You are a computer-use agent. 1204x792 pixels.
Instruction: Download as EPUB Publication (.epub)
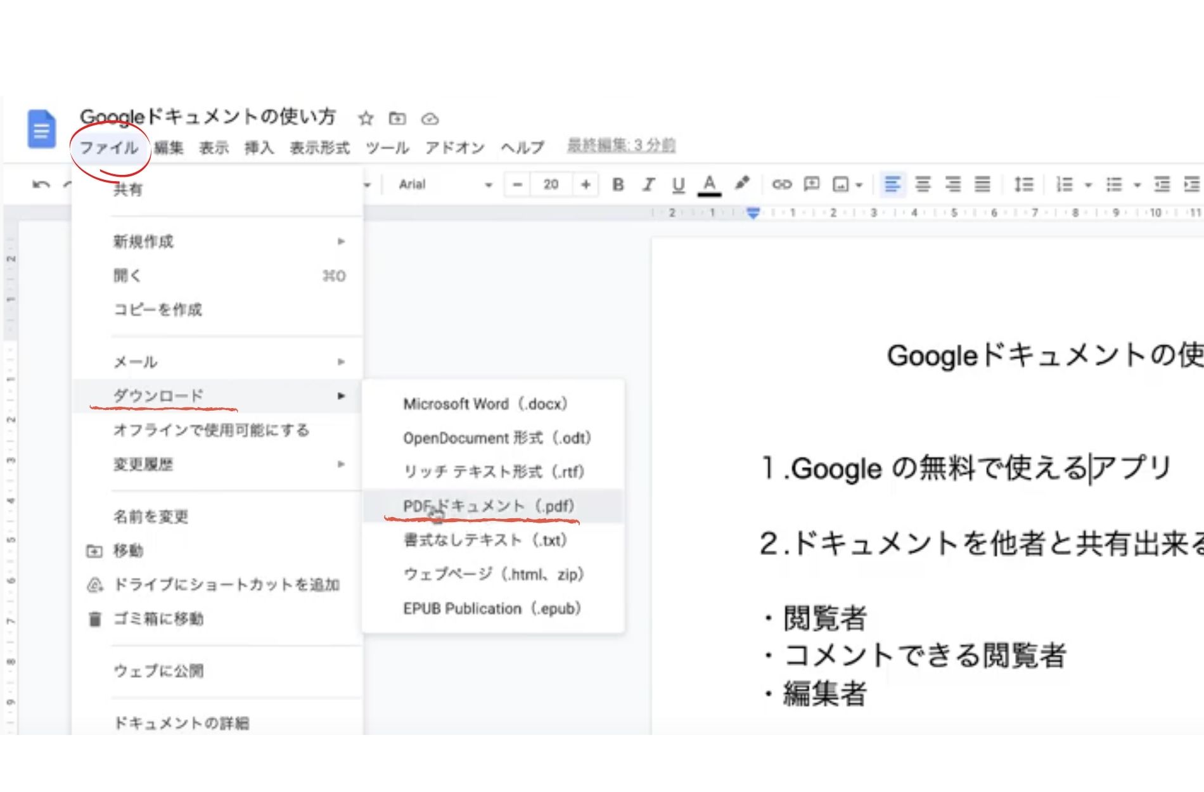tap(494, 609)
